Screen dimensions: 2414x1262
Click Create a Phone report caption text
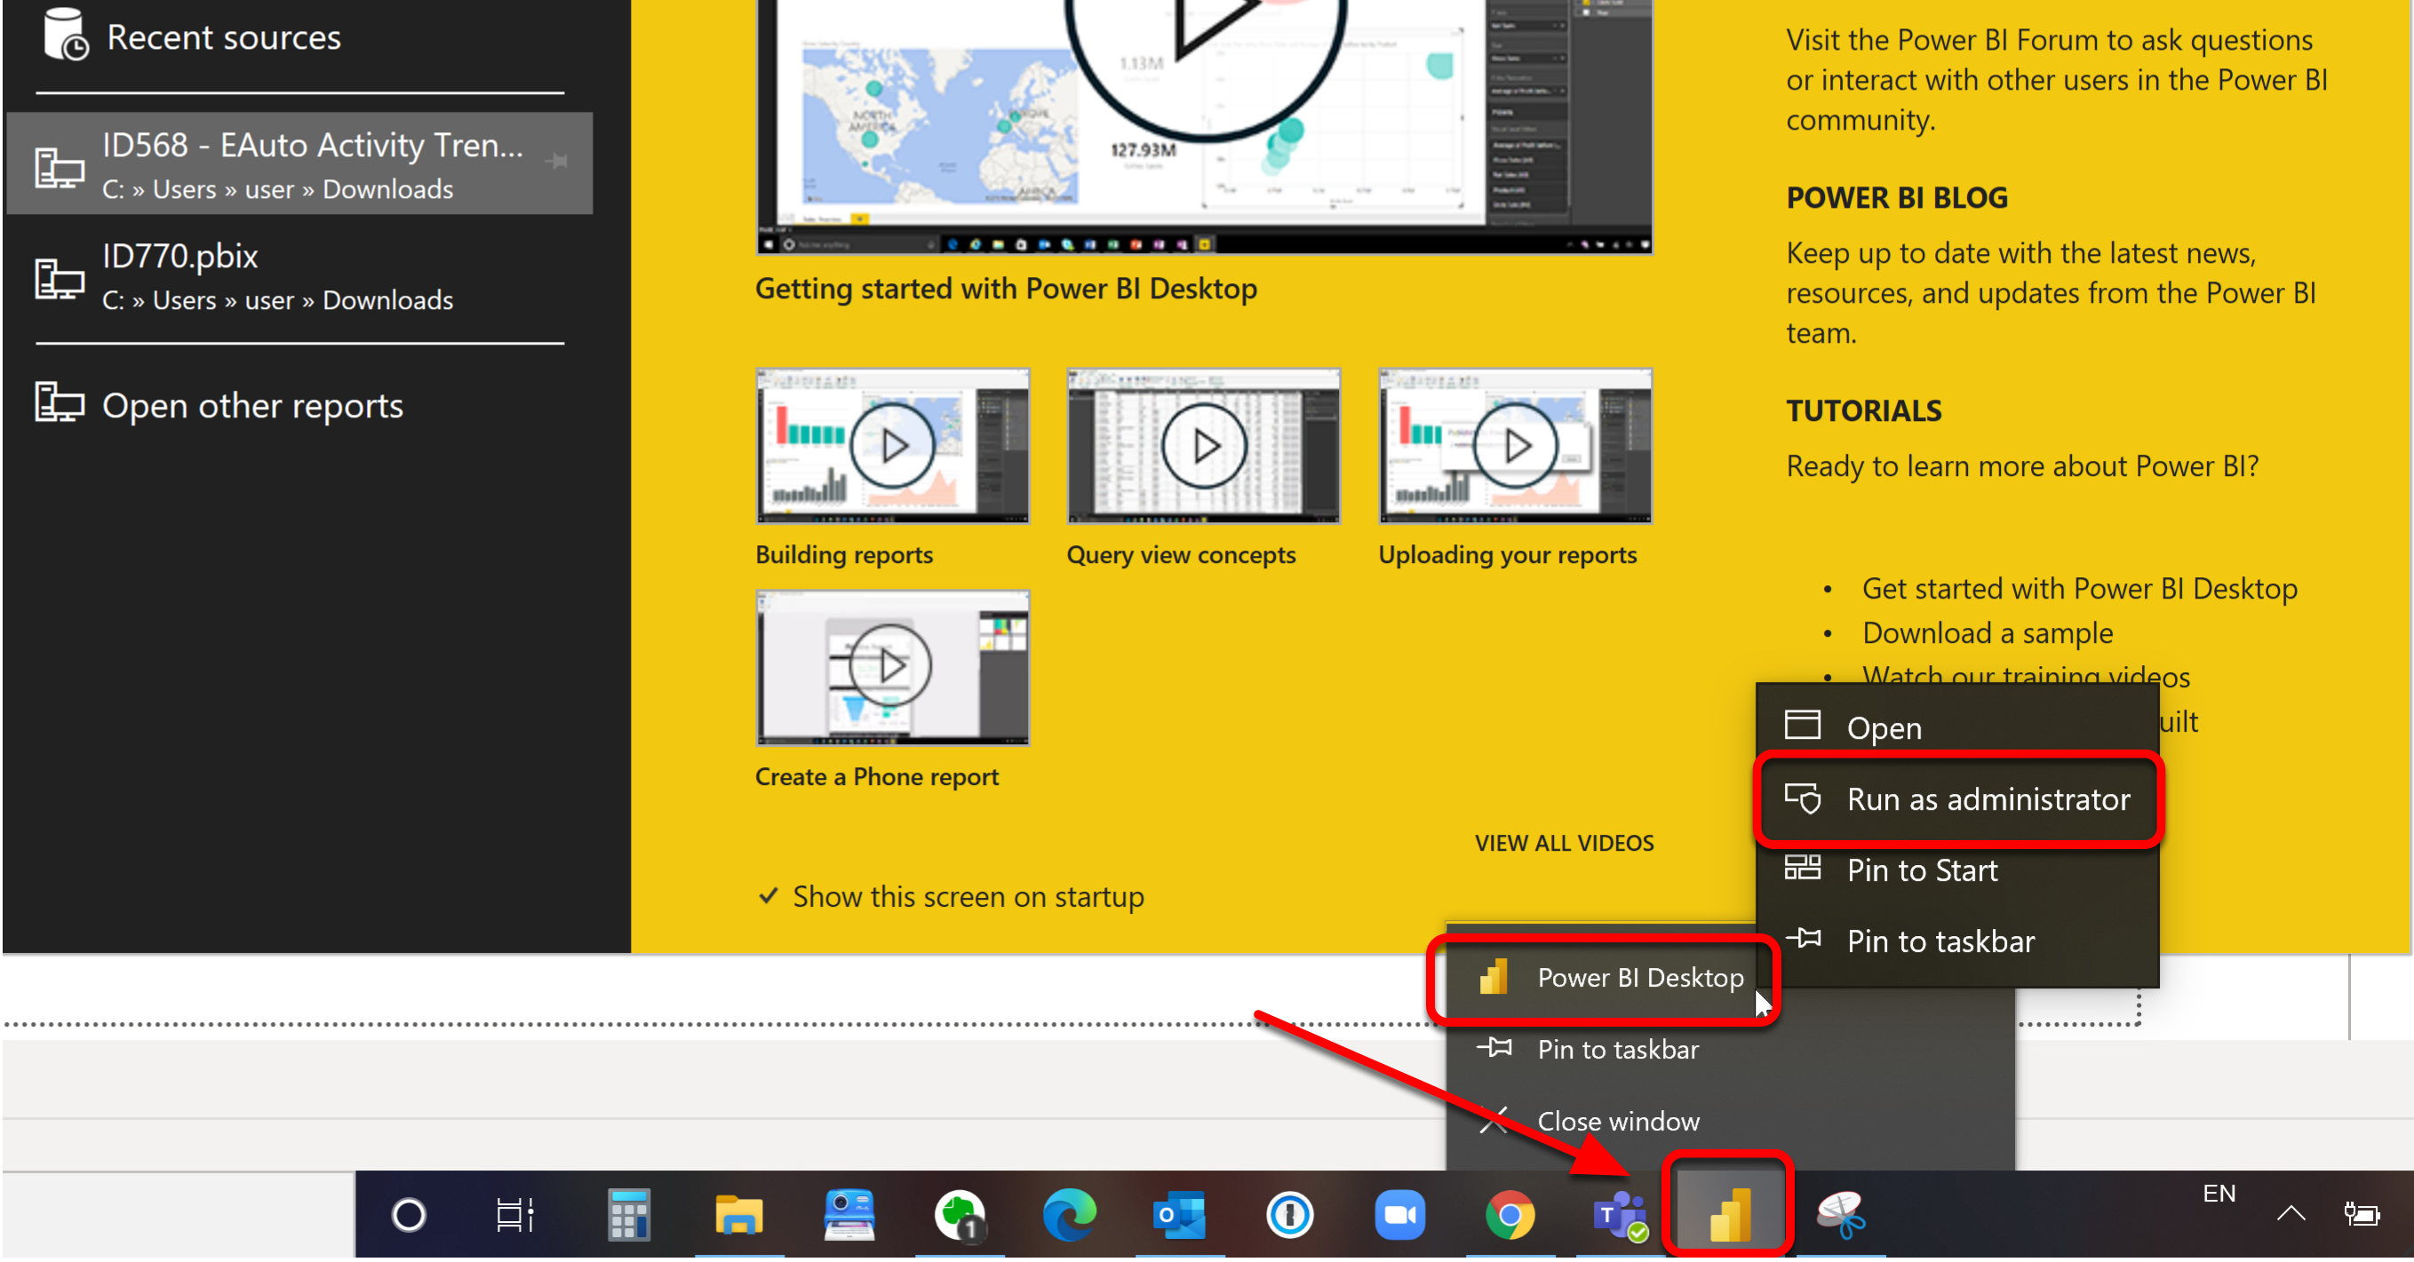(x=876, y=777)
